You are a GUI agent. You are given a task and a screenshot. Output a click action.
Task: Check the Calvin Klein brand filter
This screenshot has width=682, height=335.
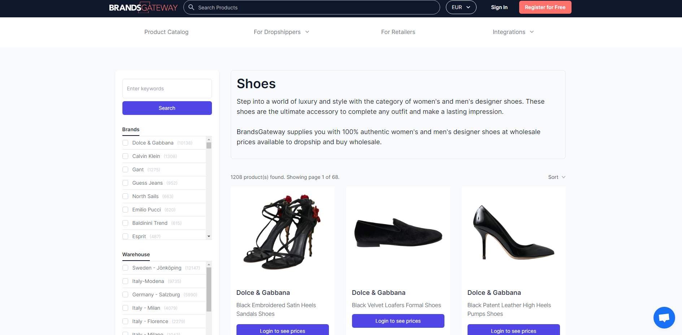[125, 156]
